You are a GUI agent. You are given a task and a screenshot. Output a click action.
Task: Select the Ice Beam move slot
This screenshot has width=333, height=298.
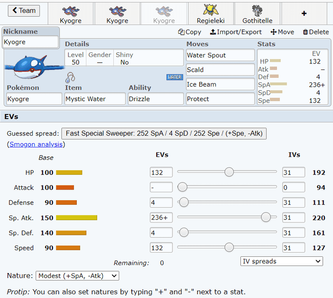click(220, 84)
